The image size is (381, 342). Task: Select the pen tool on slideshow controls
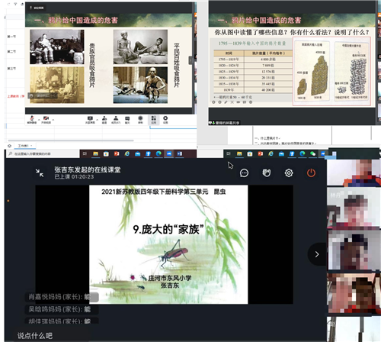(226, 102)
